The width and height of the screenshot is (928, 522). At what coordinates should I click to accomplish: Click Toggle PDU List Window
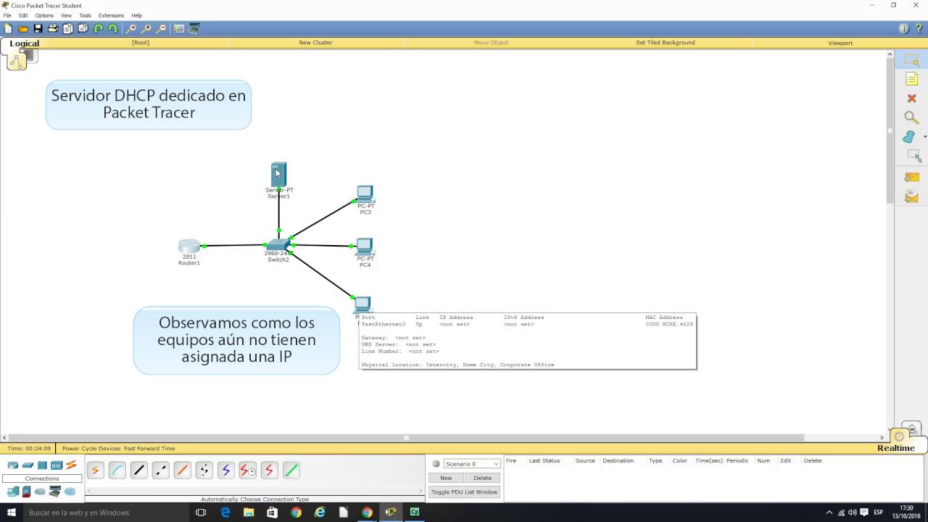point(464,492)
